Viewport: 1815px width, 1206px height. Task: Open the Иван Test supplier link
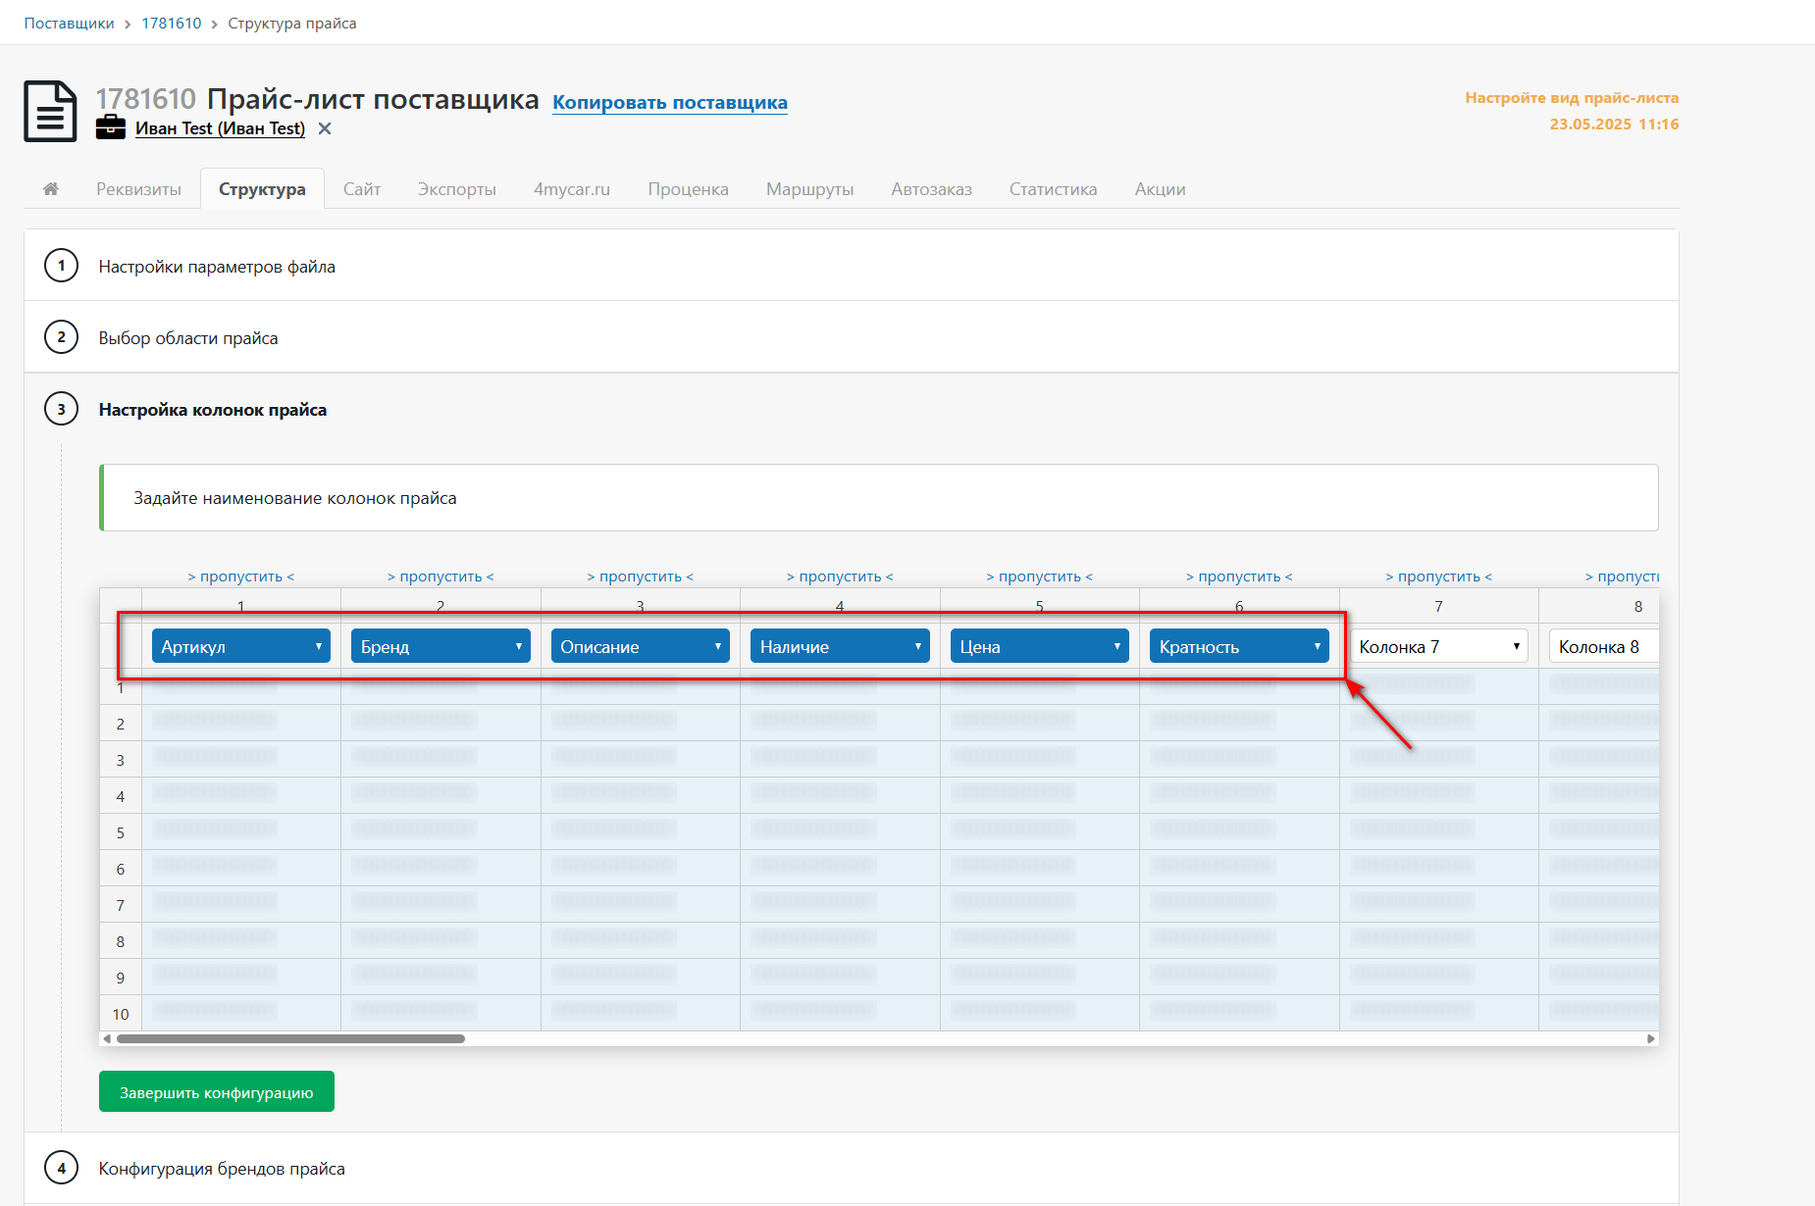tap(220, 128)
